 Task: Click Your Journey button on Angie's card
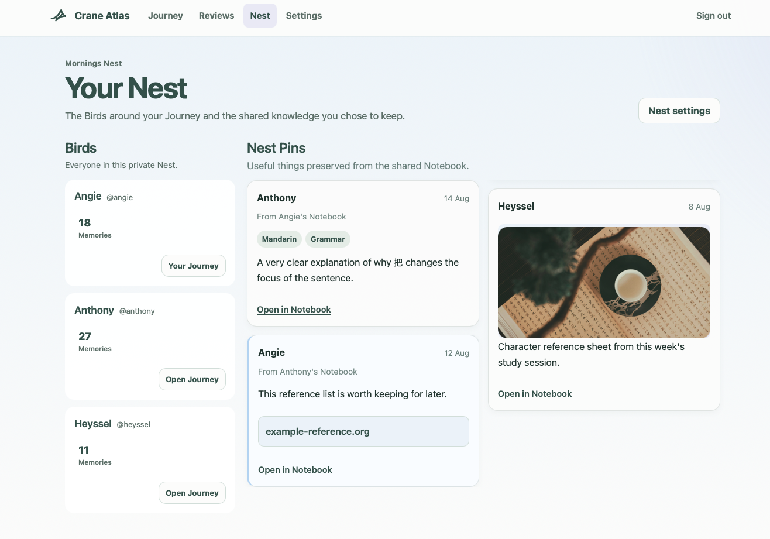pyautogui.click(x=194, y=266)
